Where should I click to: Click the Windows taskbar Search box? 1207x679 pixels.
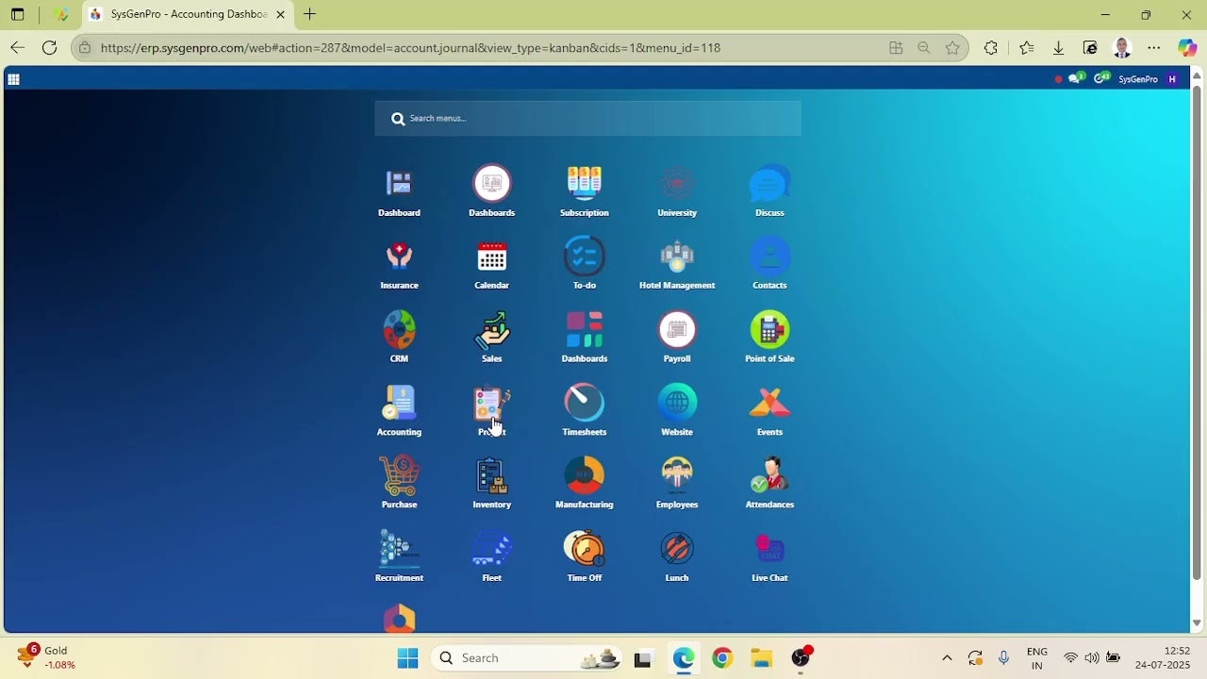pyautogui.click(x=525, y=657)
